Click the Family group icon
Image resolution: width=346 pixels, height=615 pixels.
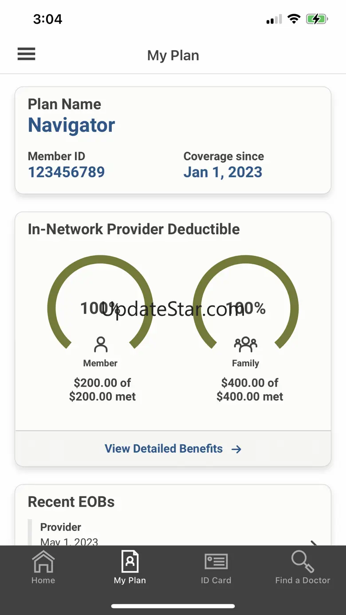pos(245,344)
